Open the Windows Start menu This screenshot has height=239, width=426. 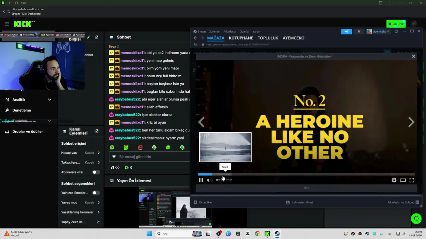click(x=149, y=234)
